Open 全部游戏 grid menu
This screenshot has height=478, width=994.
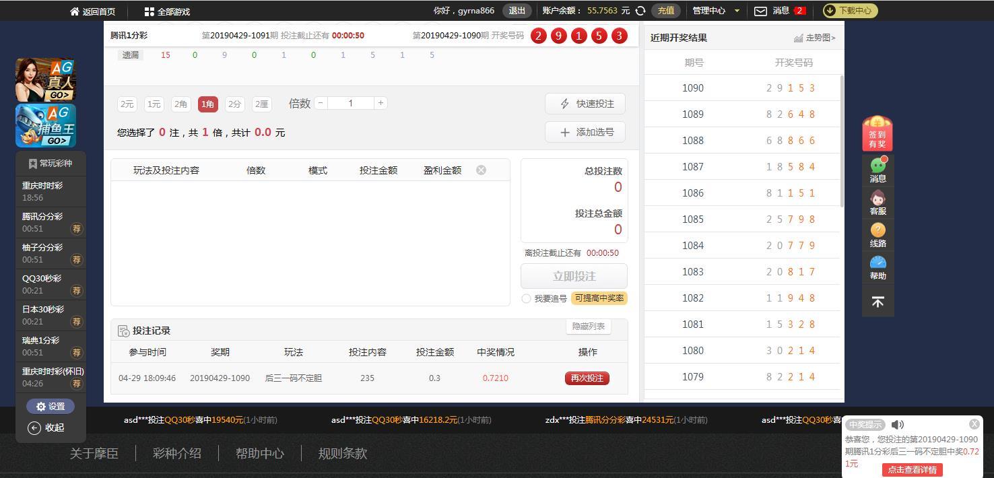(x=167, y=11)
